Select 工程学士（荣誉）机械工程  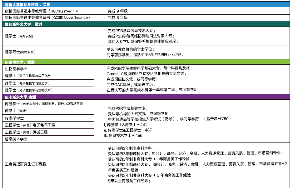tap(48, 132)
